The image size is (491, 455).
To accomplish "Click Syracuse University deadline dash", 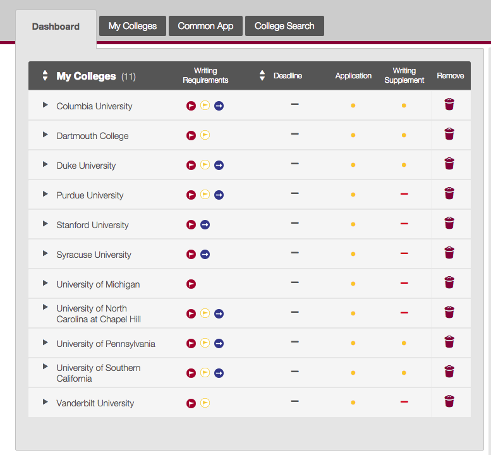I will pyautogui.click(x=294, y=253).
